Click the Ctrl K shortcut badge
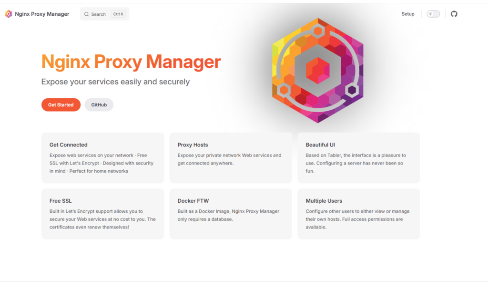Screen dimensions: 488x290 (118, 14)
